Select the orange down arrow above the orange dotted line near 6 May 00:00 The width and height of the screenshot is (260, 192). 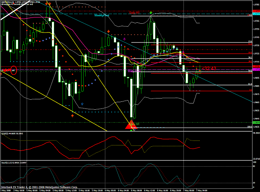click(109, 31)
